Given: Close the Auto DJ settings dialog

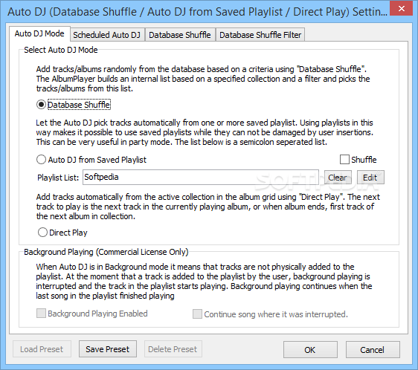Looking at the screenshot, I should point(401,8).
